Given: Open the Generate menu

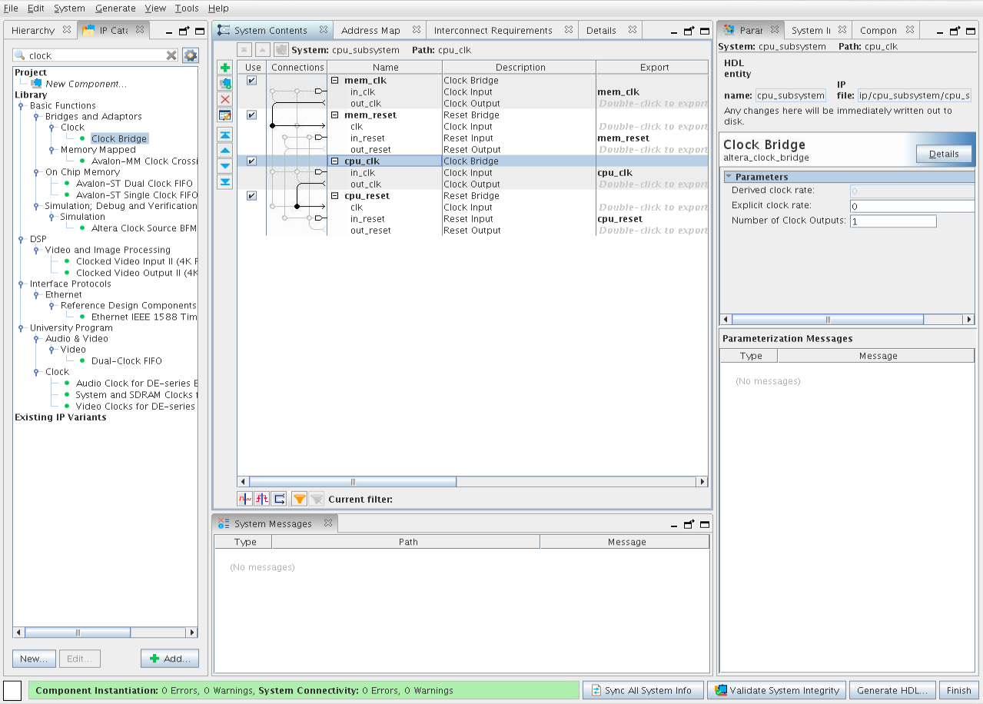Looking at the screenshot, I should (115, 8).
